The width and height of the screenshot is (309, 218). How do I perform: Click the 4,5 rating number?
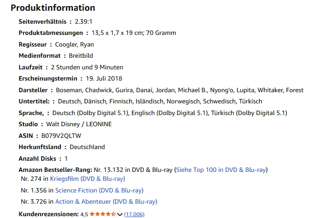pos(84,214)
